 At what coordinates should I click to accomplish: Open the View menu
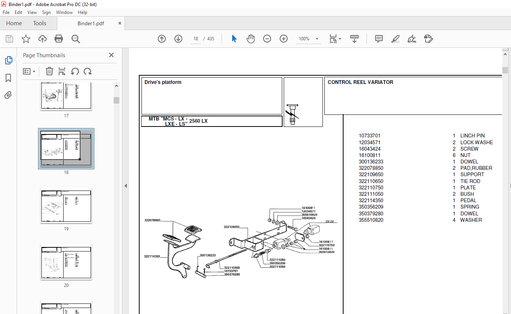point(32,12)
